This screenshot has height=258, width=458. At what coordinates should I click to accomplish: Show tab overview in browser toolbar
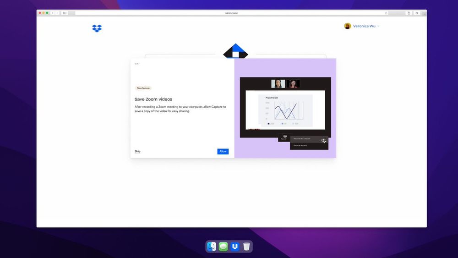(417, 13)
